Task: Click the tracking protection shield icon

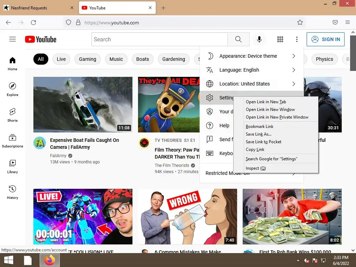Action: click(x=68, y=23)
